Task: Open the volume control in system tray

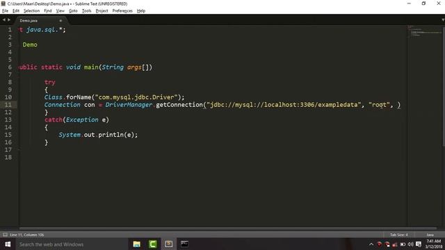Action: (410, 244)
